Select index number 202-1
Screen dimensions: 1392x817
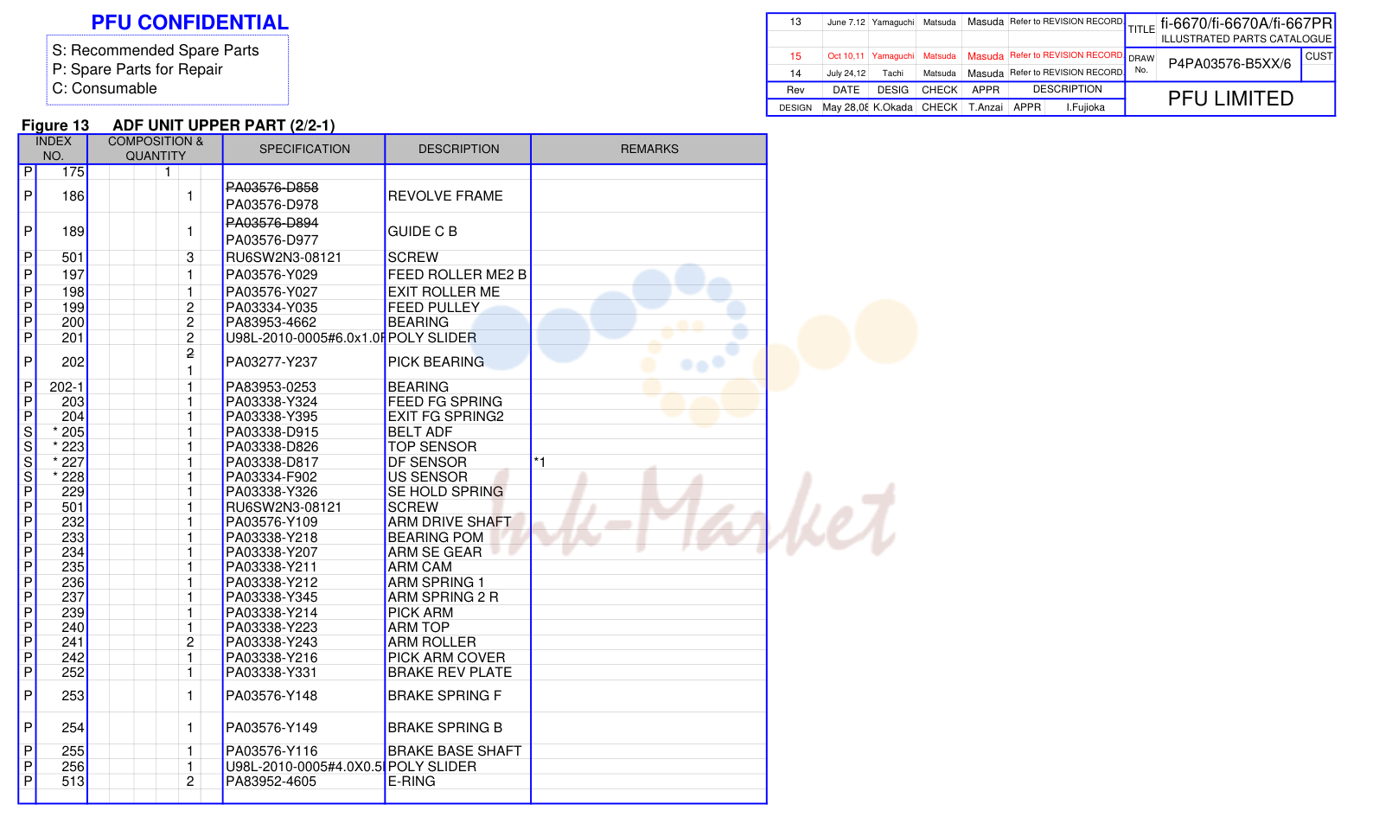(67, 387)
